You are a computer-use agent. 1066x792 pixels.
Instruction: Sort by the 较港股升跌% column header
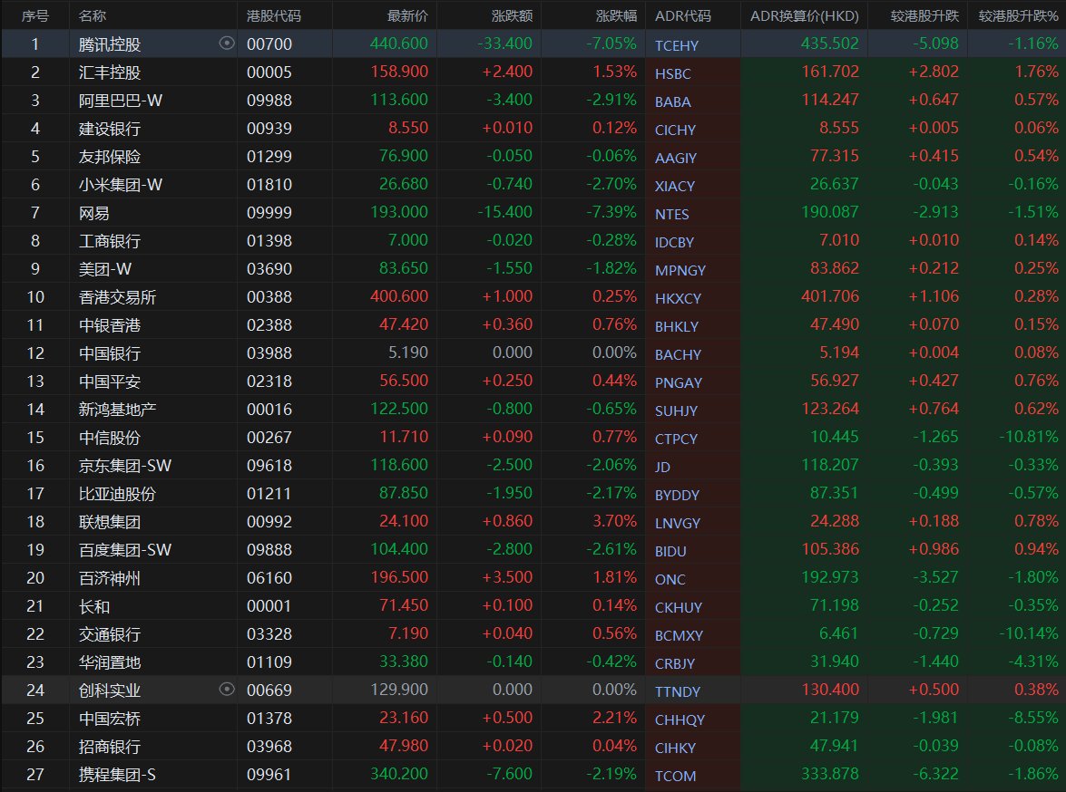pyautogui.click(x=1019, y=15)
